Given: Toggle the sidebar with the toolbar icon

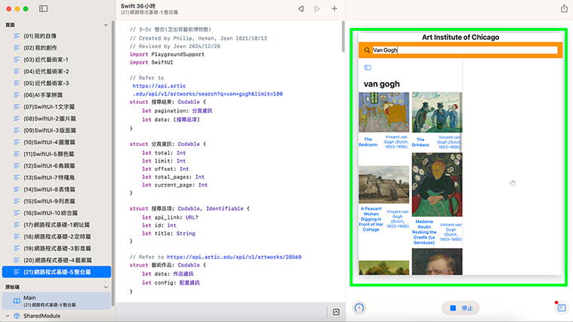Looking at the screenshot, I should coord(44,8).
